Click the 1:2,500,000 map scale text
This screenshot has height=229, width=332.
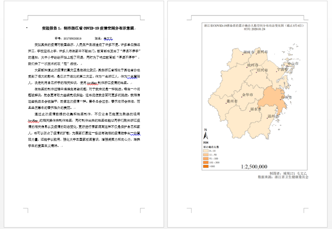coord(254,167)
